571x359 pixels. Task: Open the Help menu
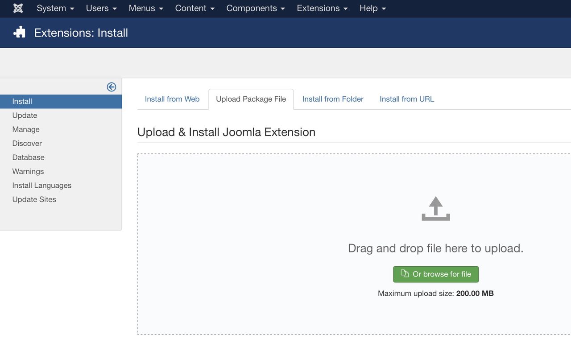tap(372, 8)
